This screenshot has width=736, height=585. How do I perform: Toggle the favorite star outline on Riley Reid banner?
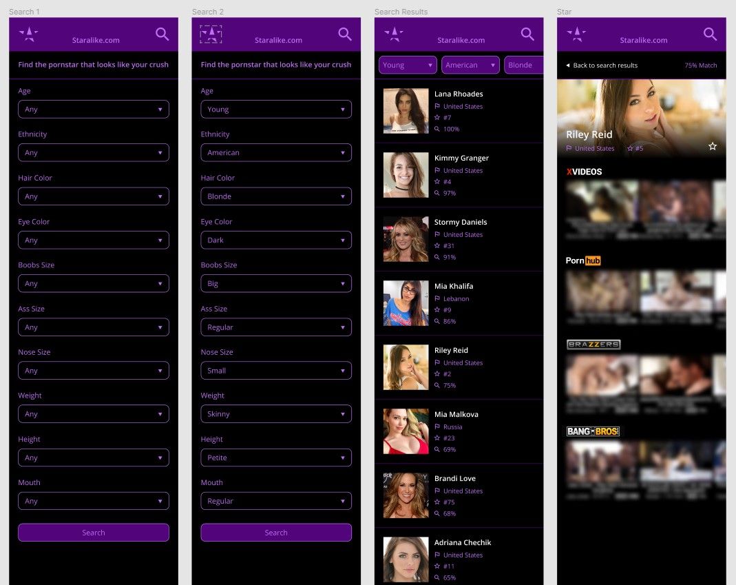pyautogui.click(x=713, y=146)
